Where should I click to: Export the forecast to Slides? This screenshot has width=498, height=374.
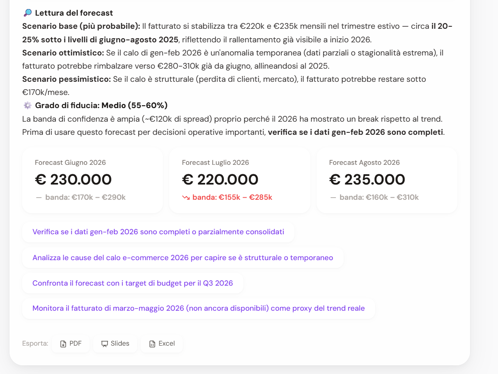click(x=115, y=344)
